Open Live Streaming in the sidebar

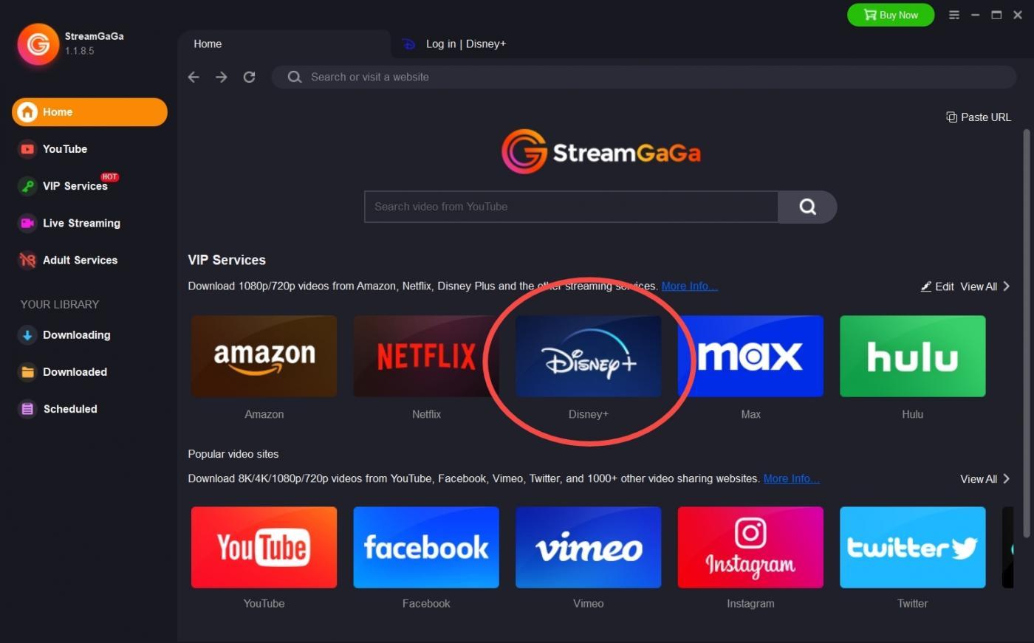point(69,223)
